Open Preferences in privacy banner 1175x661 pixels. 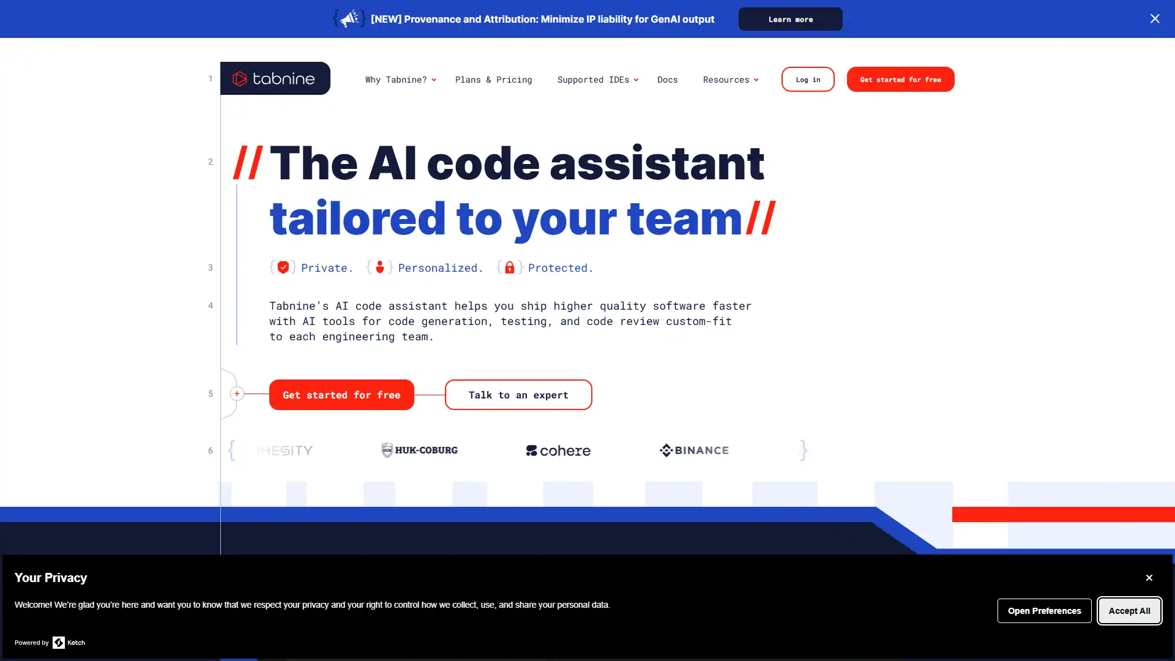coord(1044,610)
